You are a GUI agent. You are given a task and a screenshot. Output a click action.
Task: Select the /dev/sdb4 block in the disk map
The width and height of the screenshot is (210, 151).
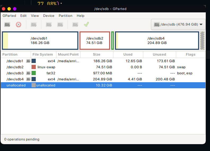pyautogui.click(x=157, y=41)
